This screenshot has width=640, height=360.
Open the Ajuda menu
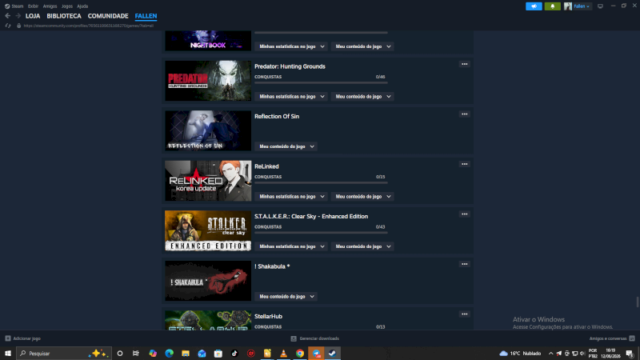82,6
